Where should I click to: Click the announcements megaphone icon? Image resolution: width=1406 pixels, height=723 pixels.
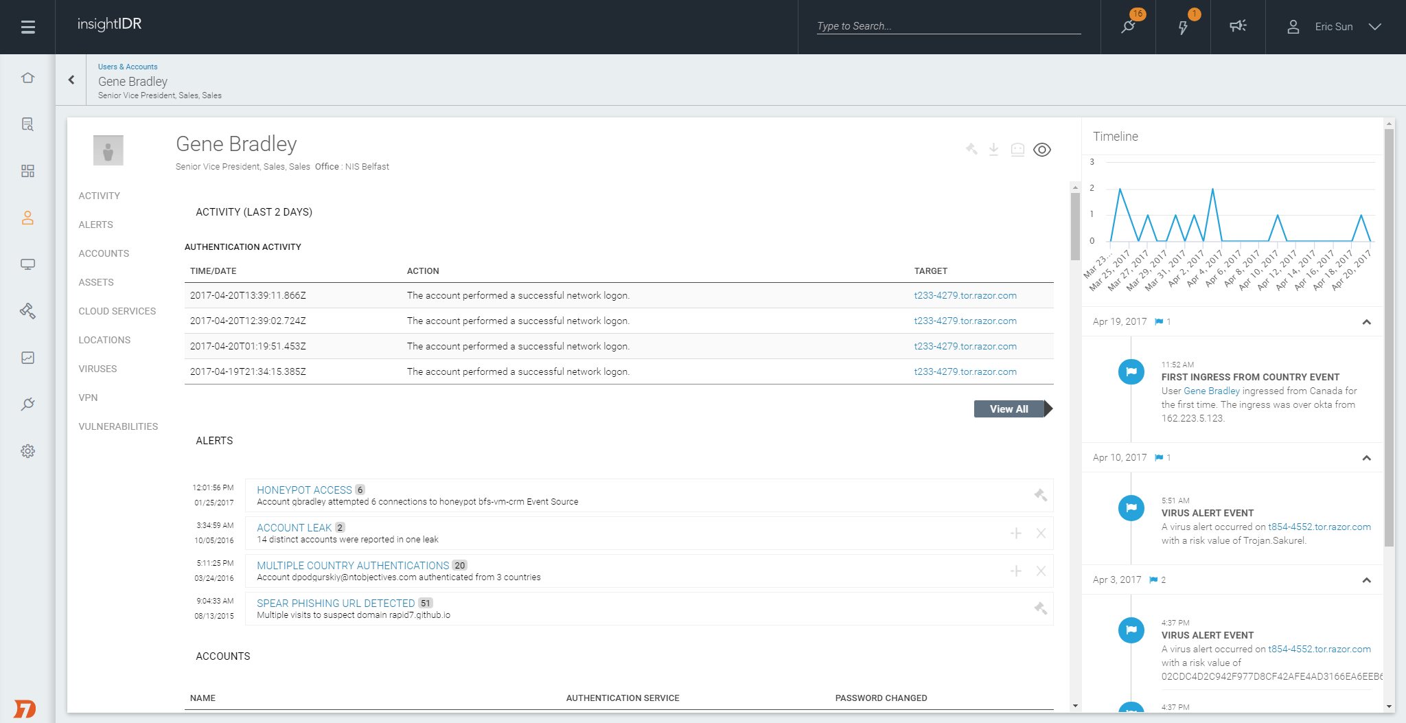coord(1238,26)
